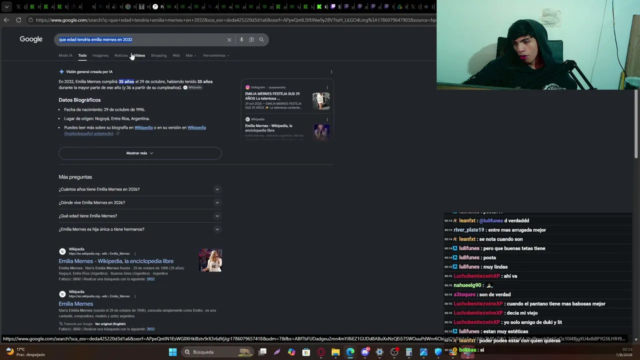Go back using the browser back arrow

tap(6, 20)
